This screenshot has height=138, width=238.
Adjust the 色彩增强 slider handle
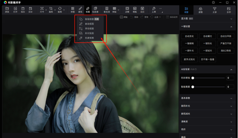(193, 78)
